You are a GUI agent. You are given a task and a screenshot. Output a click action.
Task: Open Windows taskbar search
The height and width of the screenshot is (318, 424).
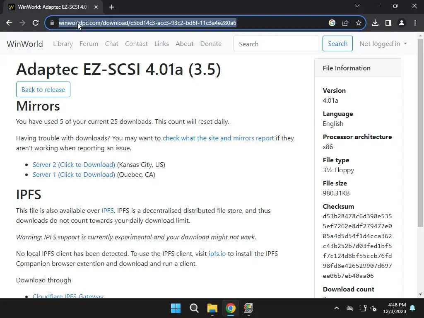[x=194, y=308]
